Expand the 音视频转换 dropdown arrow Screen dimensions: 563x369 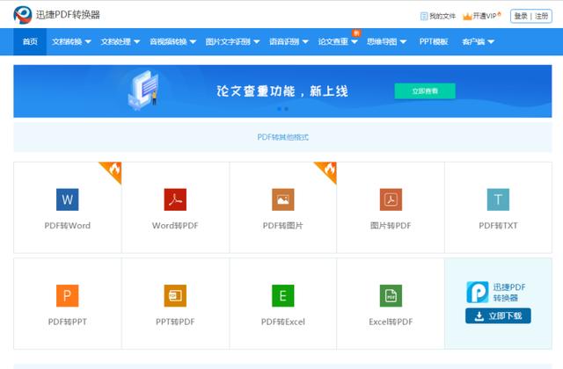193,42
